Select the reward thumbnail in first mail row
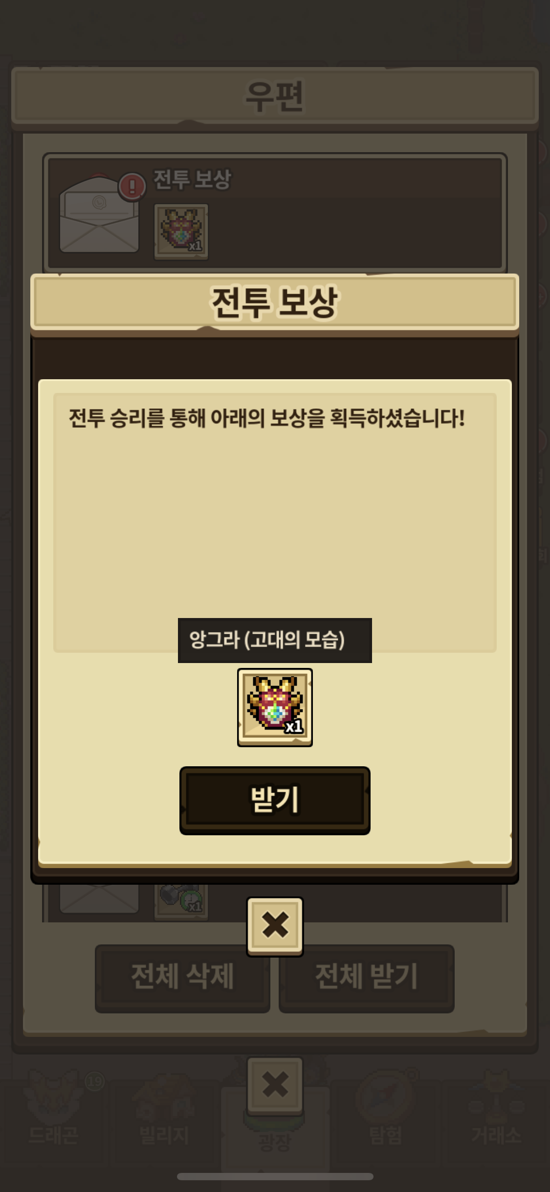This screenshot has width=550, height=1192. pos(181,232)
